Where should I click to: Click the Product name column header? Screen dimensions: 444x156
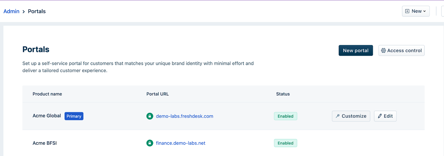point(47,94)
